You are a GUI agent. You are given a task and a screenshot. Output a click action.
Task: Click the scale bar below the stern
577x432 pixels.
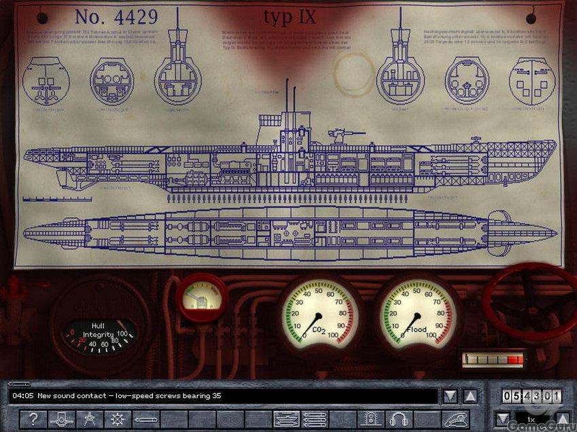point(57,199)
